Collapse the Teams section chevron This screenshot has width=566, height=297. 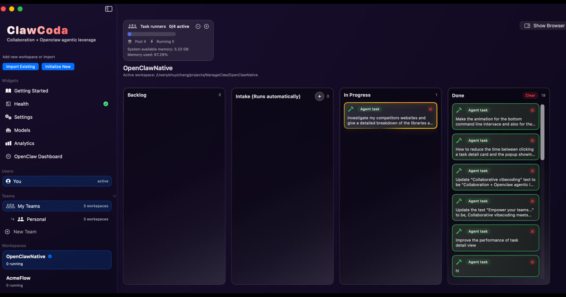pos(114,196)
